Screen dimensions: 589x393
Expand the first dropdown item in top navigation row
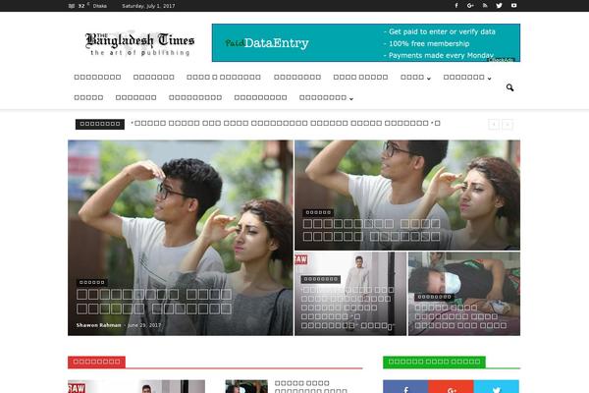(x=415, y=78)
